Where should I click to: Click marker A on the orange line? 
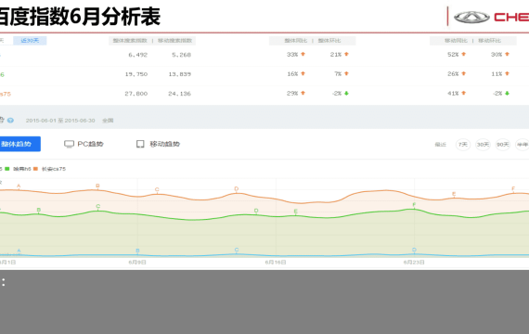tap(19, 186)
